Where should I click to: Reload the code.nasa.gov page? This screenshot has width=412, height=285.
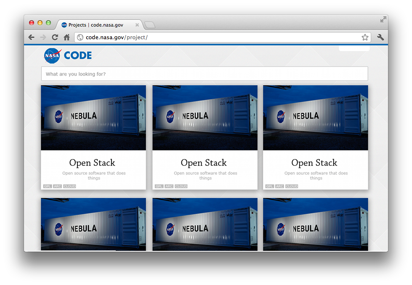(55, 38)
